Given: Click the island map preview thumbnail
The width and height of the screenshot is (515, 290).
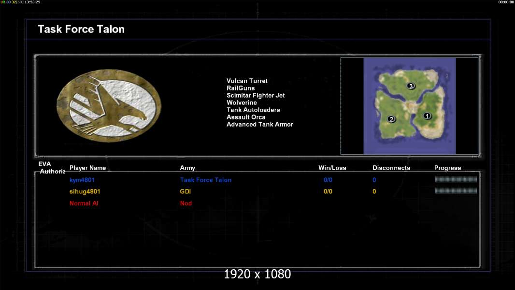Looking at the screenshot, I should click(410, 106).
